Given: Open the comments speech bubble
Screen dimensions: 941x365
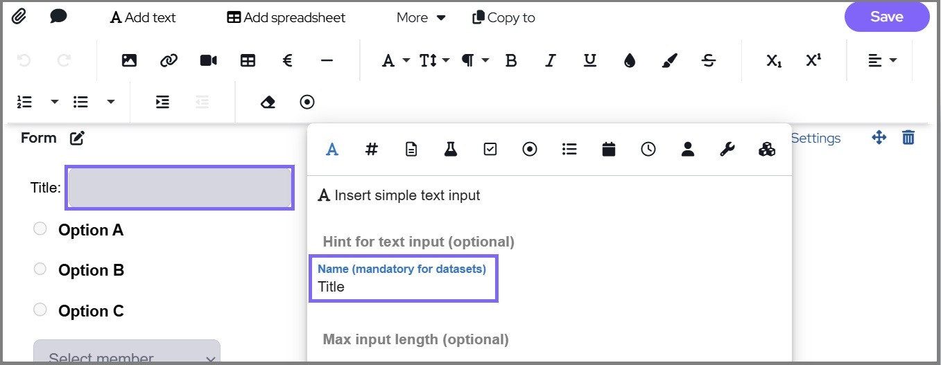Looking at the screenshot, I should 58,17.
